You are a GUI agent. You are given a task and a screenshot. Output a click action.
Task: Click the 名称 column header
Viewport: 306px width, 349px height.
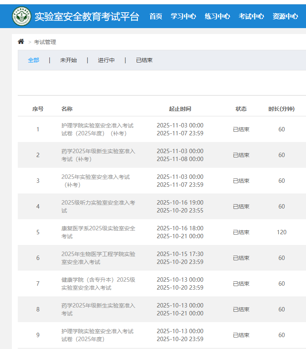(67, 109)
